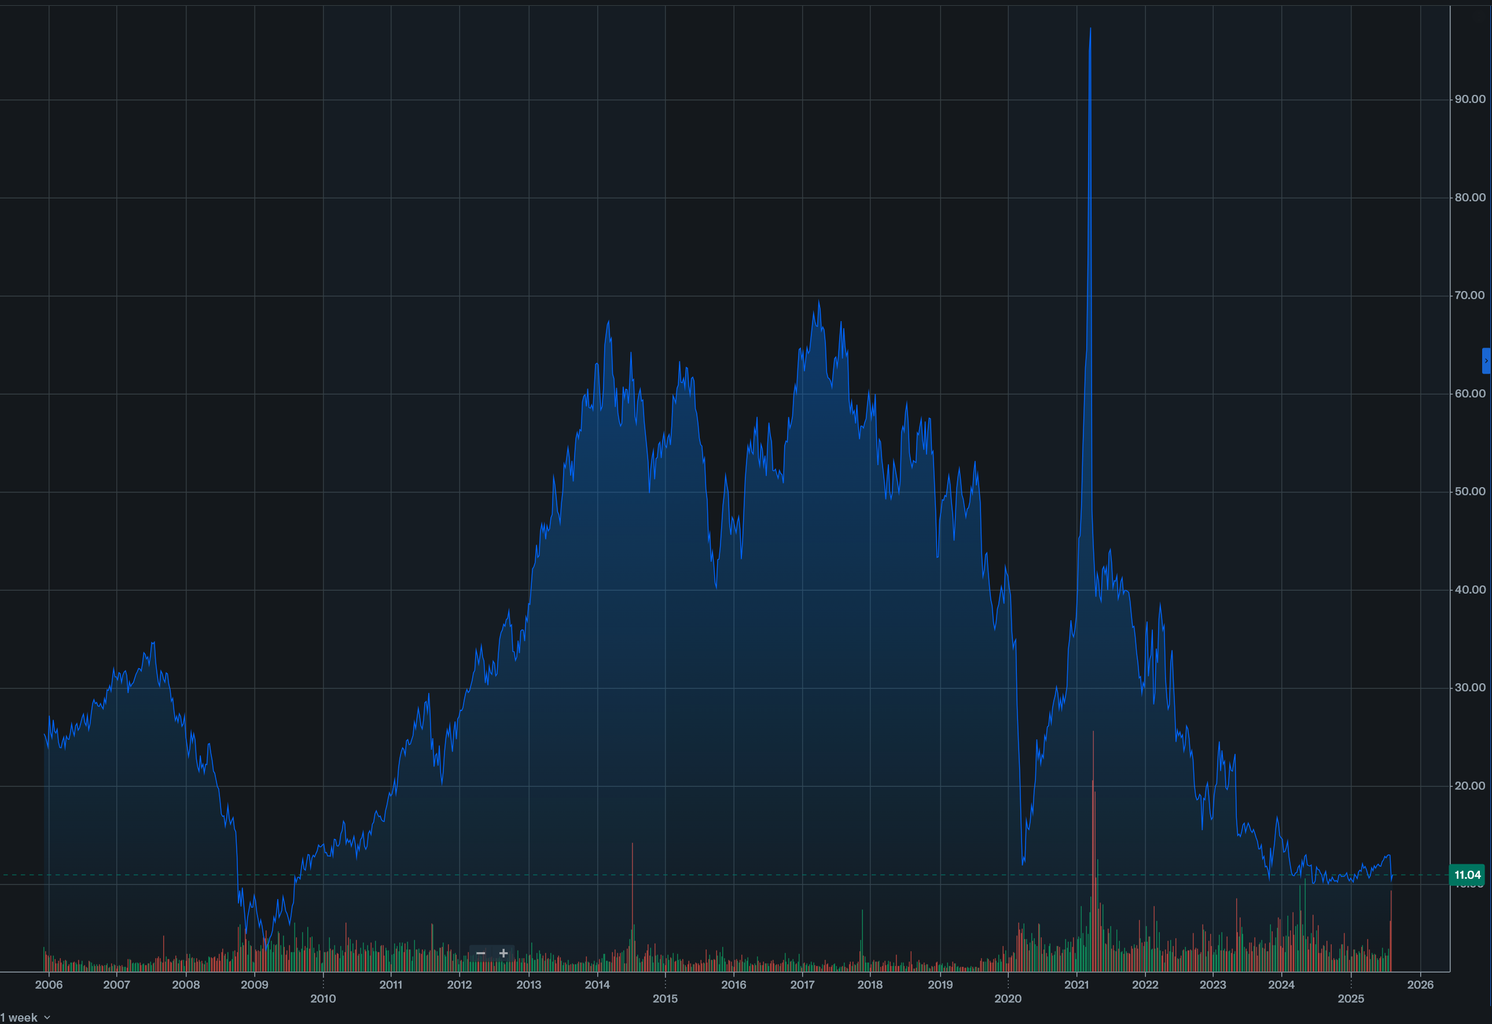Click the 2007 label on time axis
This screenshot has width=1492, height=1024.
tap(116, 984)
